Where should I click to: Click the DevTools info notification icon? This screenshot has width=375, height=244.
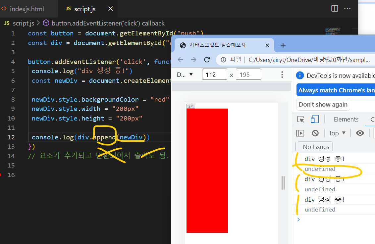pyautogui.click(x=300, y=75)
